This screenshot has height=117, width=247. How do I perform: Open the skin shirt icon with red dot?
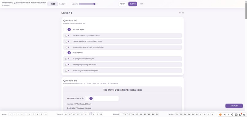click(x=240, y=114)
